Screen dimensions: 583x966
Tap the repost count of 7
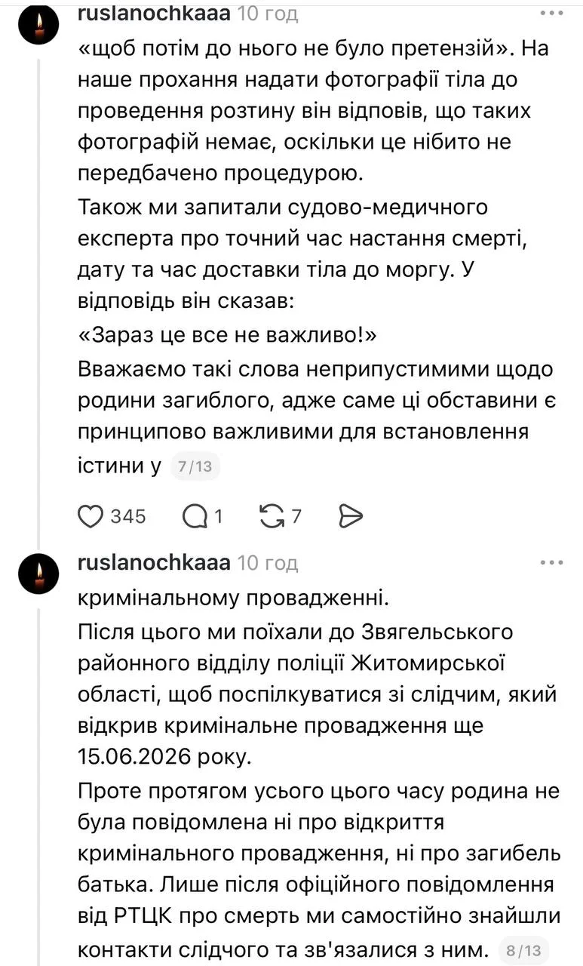[x=296, y=517]
